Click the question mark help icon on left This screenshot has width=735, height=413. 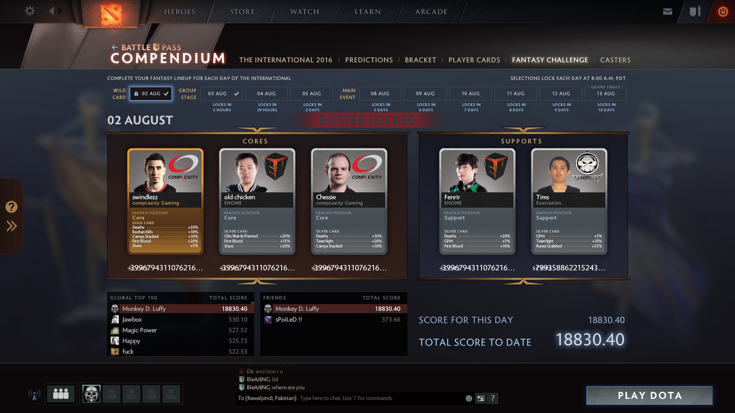pyautogui.click(x=11, y=207)
